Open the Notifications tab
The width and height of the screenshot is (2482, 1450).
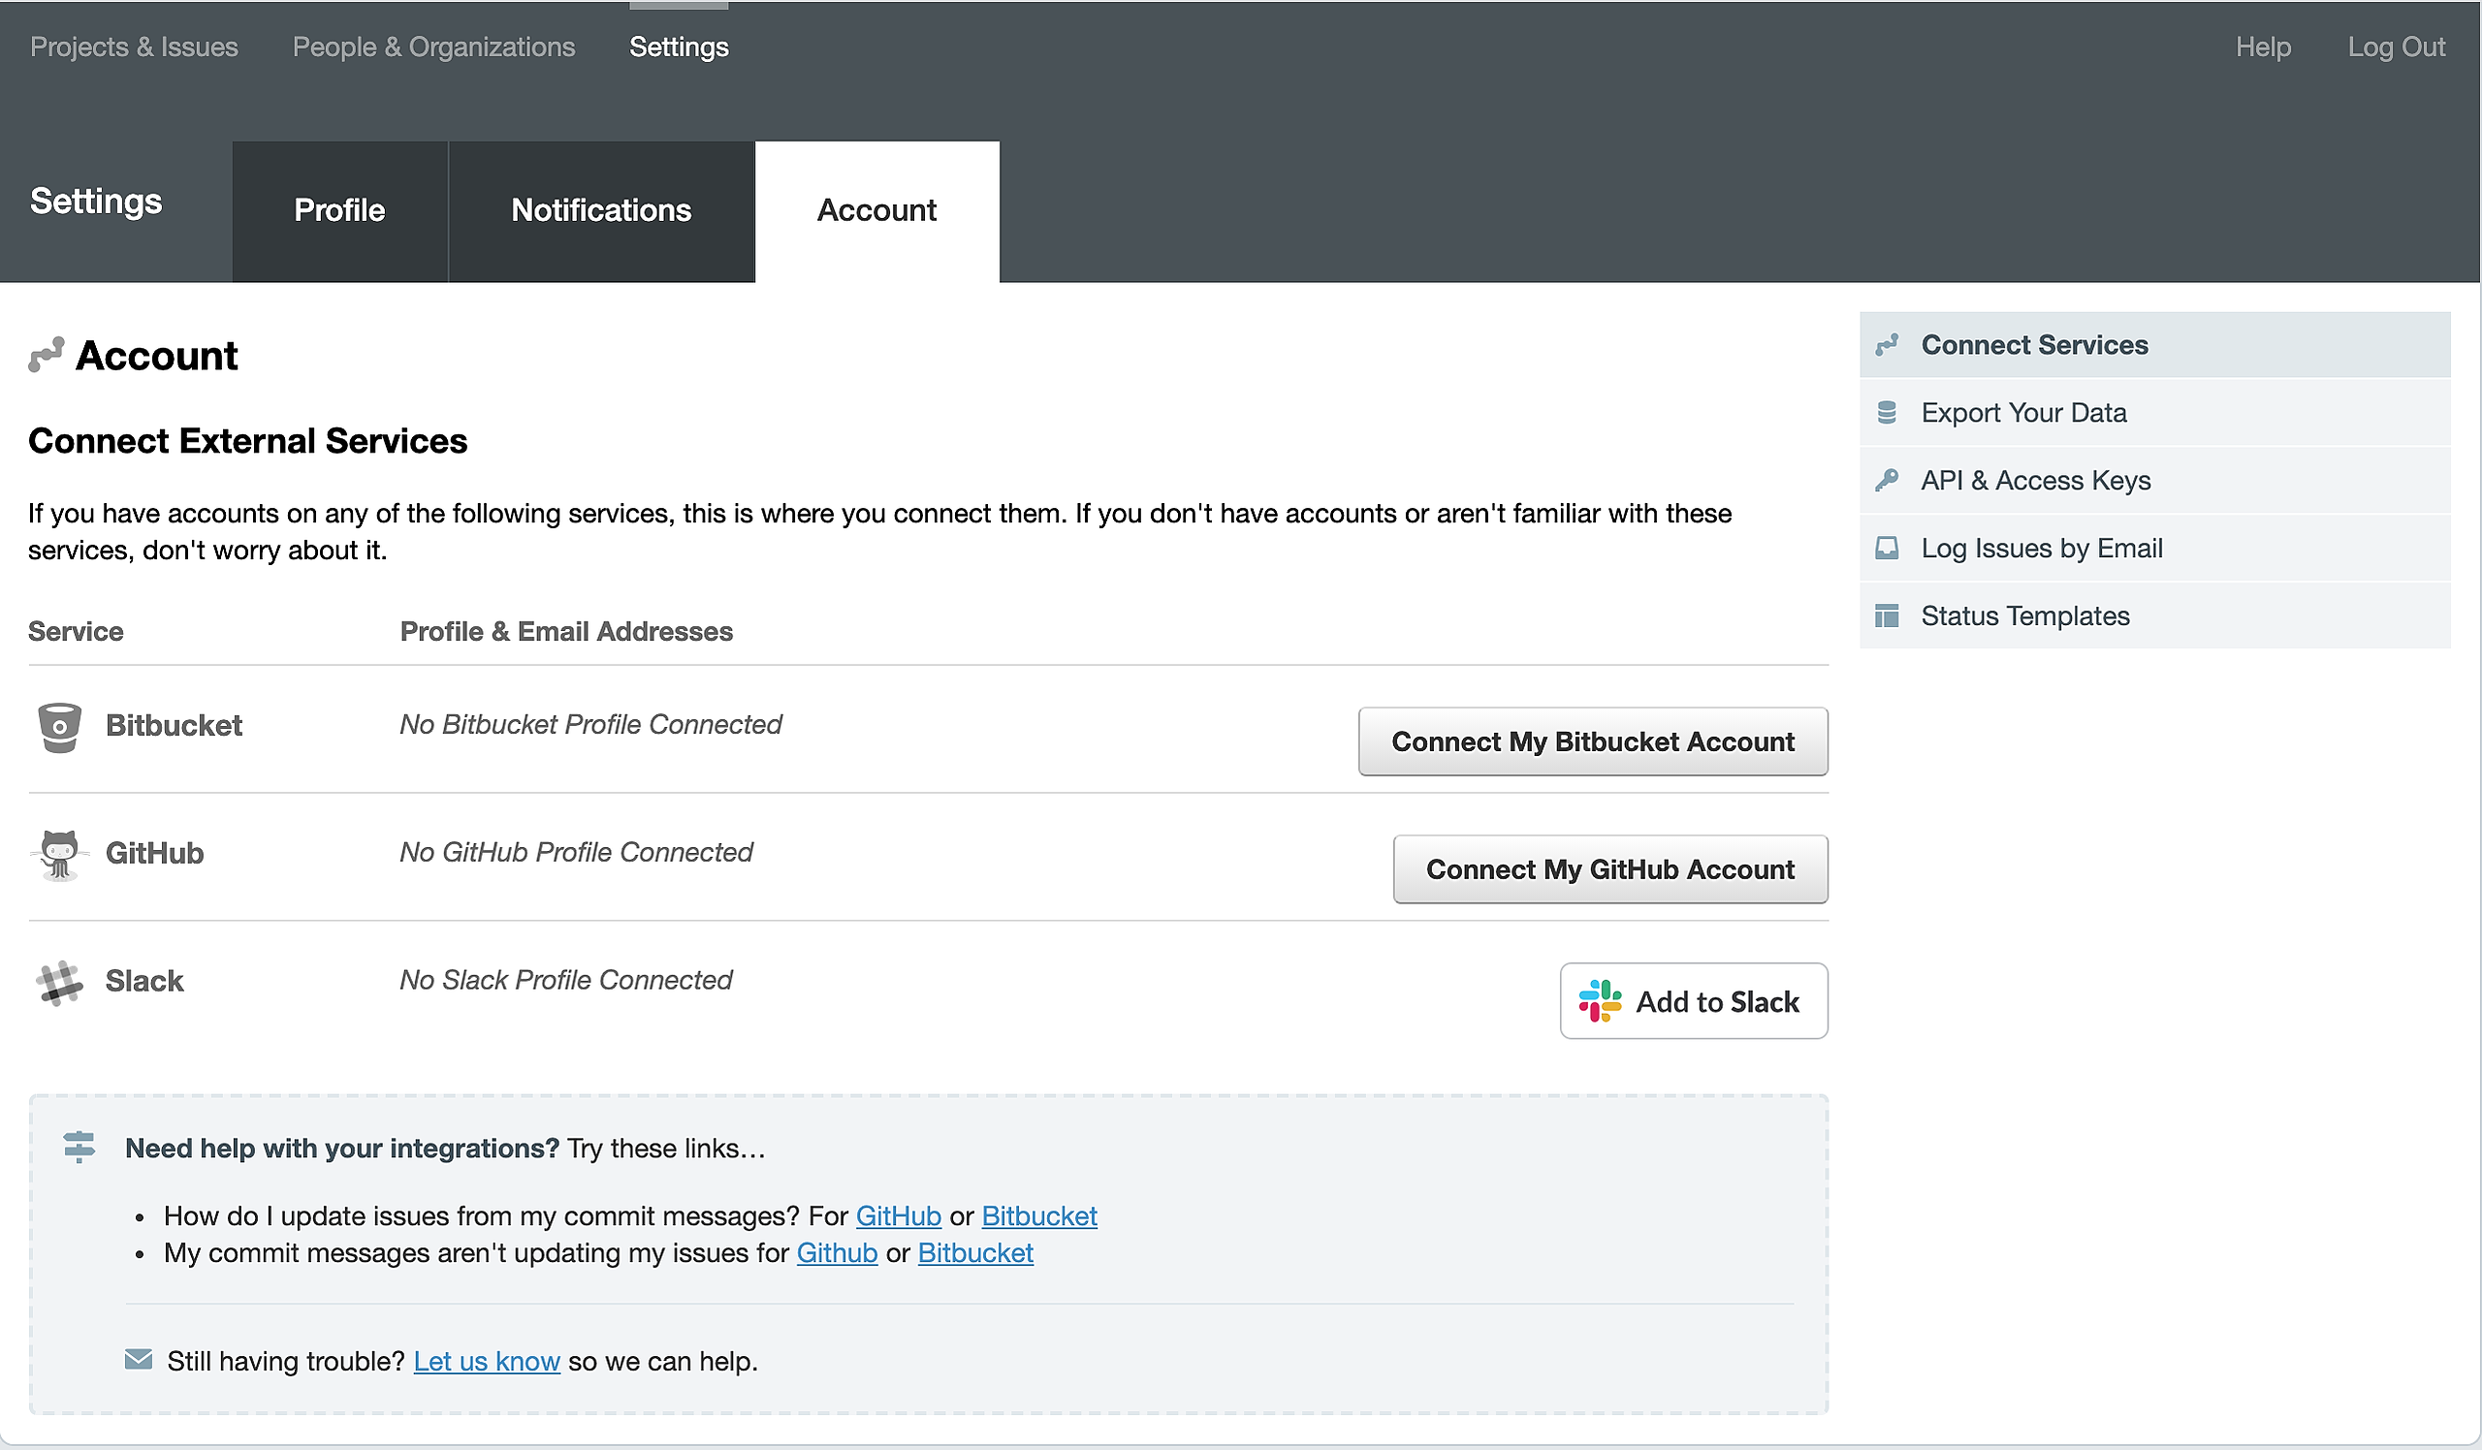601,210
